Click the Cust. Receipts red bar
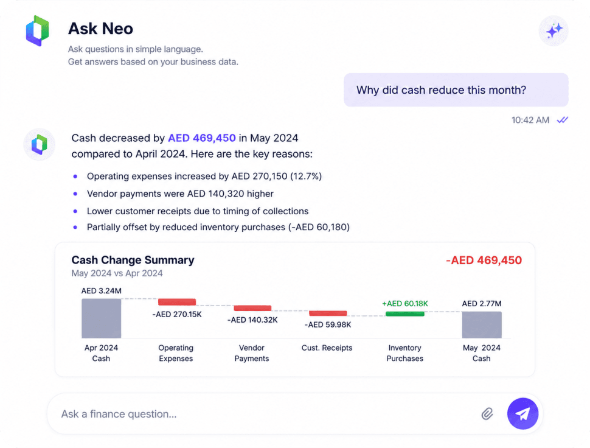 point(328,313)
